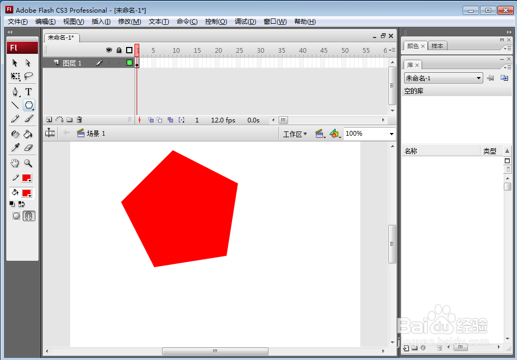Toggle show all layers as outlines
Viewport: 517px width, 360px height.
click(x=129, y=50)
